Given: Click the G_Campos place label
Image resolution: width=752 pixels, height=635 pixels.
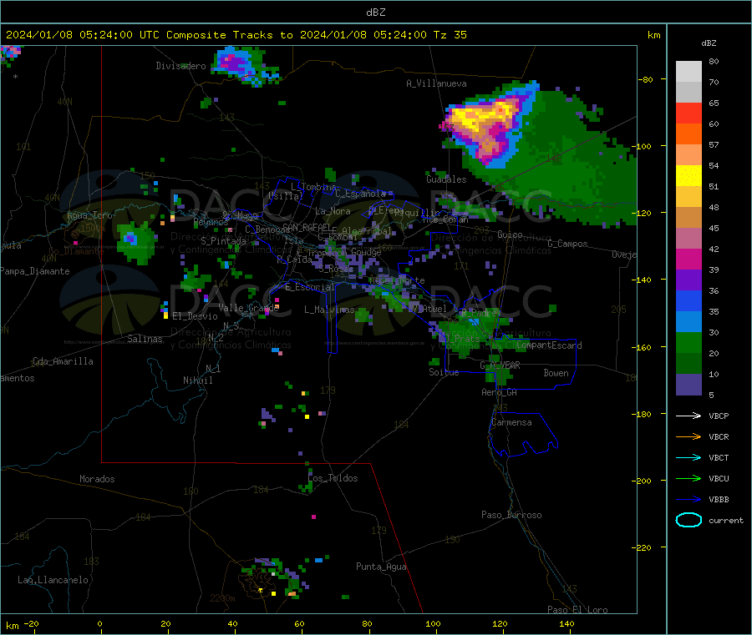Looking at the screenshot, I should point(568,244).
